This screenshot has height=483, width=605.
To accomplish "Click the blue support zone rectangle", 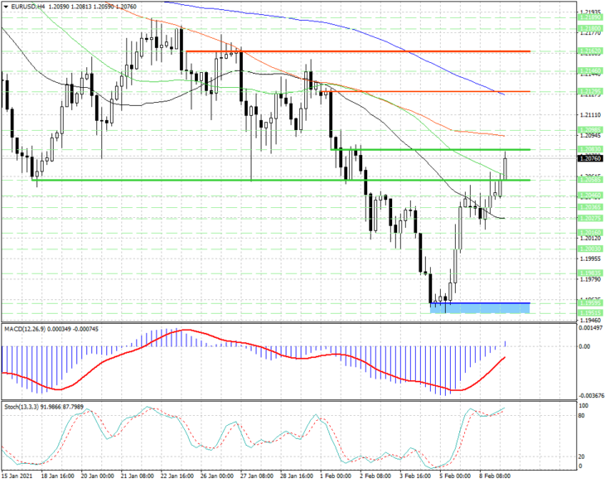I will [480, 308].
